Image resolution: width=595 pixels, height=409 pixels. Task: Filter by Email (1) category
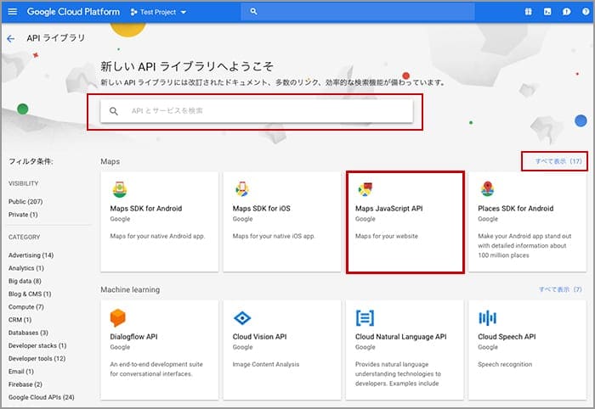[x=21, y=372]
